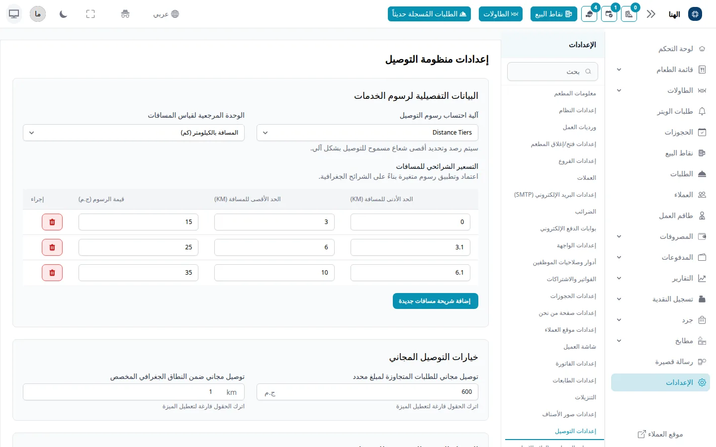Select إعدادات النظام settings tab
This screenshot has height=447, width=716.
[x=577, y=110]
